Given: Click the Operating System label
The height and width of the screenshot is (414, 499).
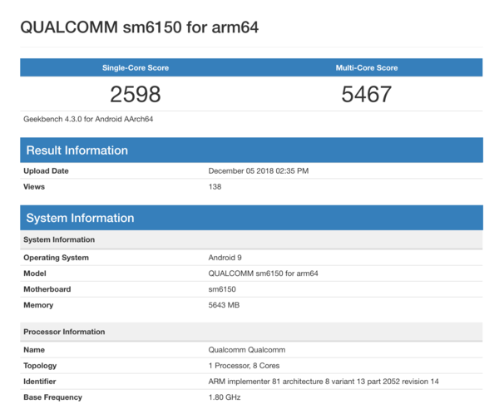Looking at the screenshot, I should pyautogui.click(x=56, y=258).
